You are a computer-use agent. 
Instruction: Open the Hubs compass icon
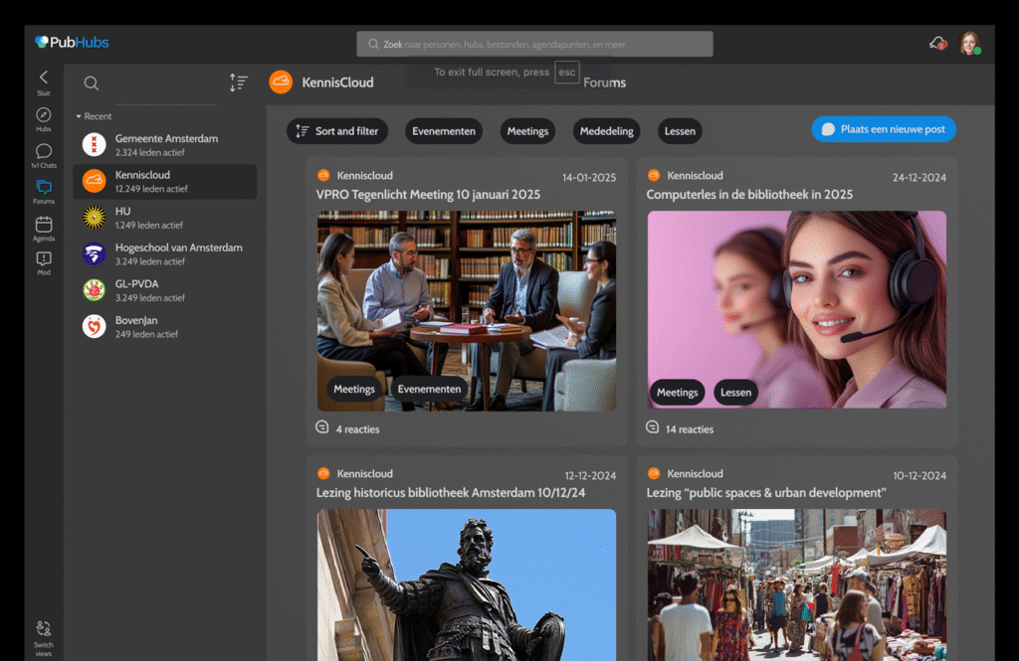click(x=44, y=115)
